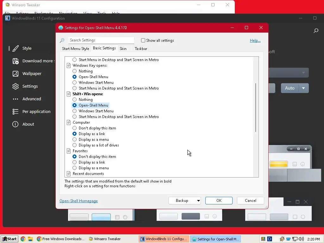Open File Explorer folder icon in taskbar

click(30, 239)
